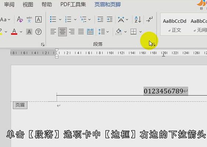Open highlight color dropdown arrow
This screenshot has height=147, width=207.
point(6,32)
